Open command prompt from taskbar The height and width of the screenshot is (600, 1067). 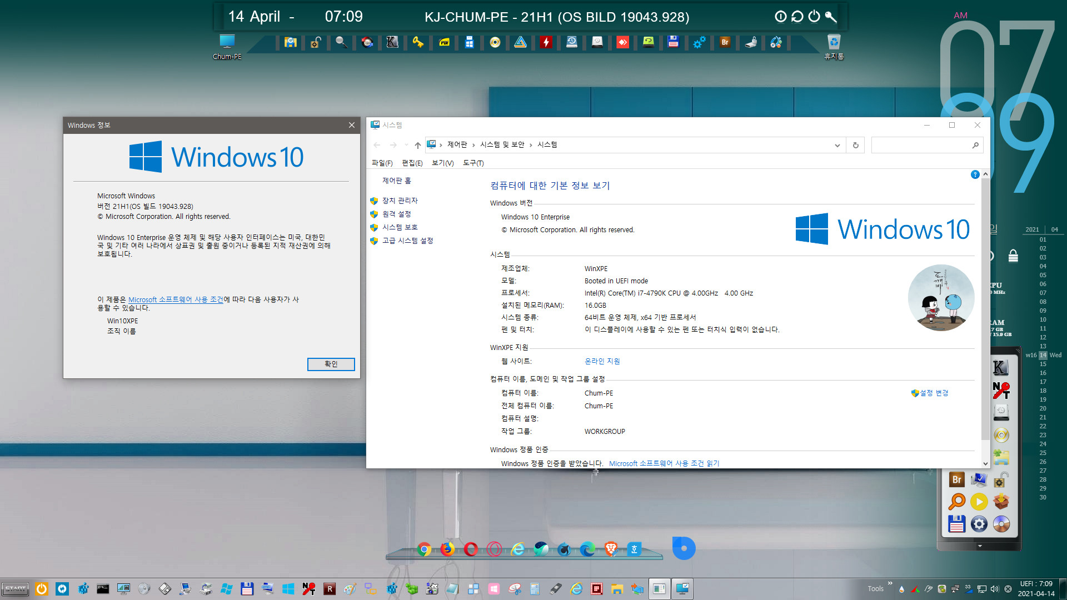[103, 589]
